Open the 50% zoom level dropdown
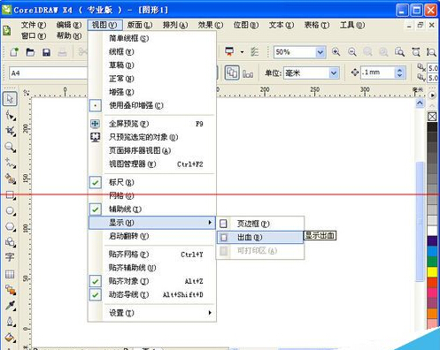 [320, 52]
